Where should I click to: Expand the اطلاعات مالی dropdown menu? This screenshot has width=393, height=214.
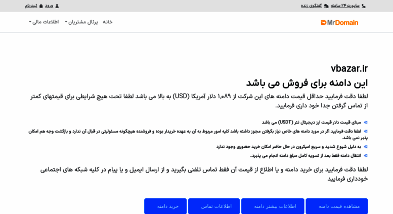click(x=44, y=22)
